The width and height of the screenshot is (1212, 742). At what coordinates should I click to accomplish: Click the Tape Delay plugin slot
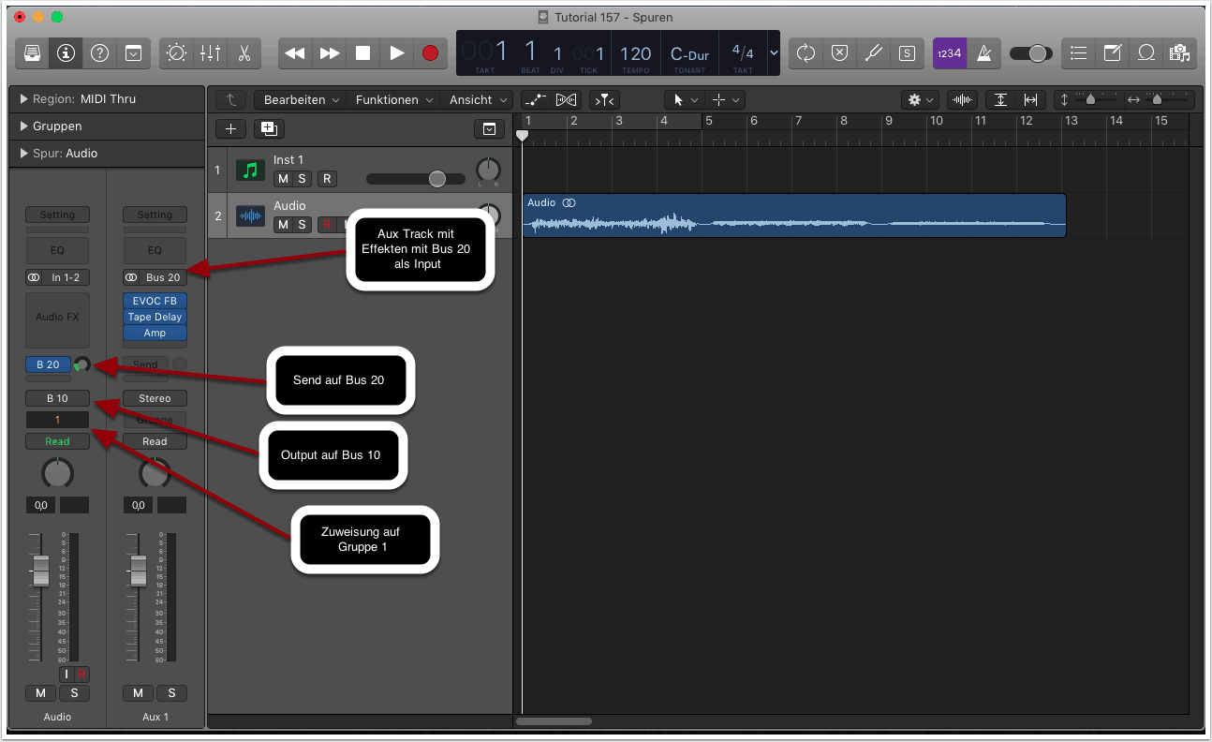tap(155, 317)
